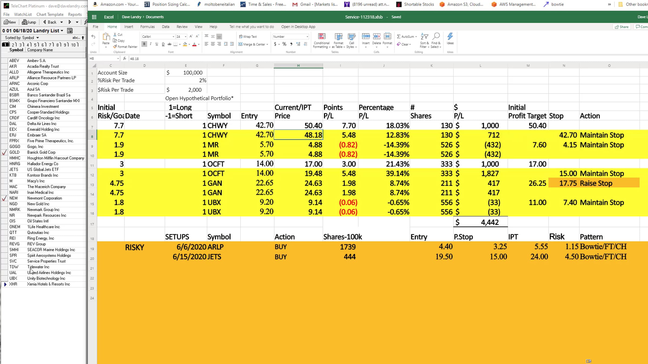
Task: Click Open in Desktop App
Action: (298, 27)
